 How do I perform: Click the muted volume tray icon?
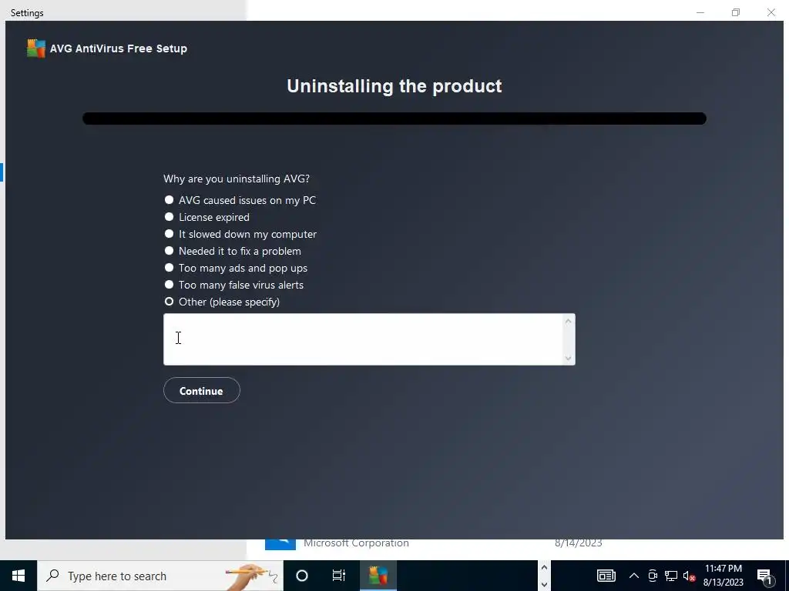click(x=690, y=576)
